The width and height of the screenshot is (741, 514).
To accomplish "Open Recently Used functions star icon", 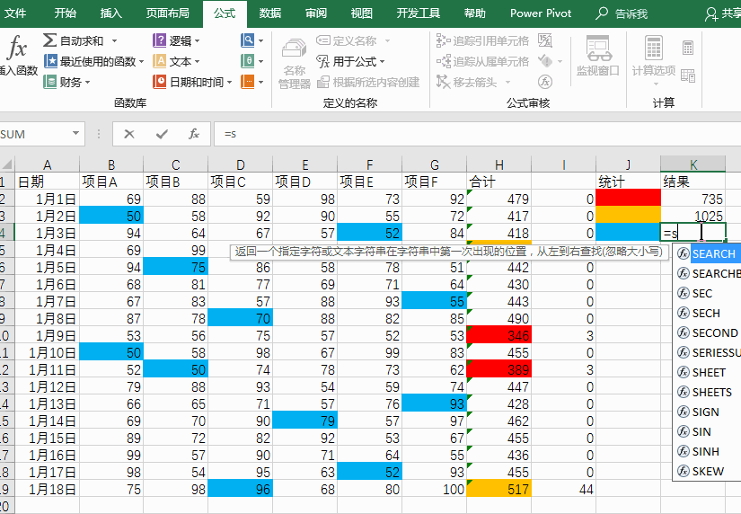I will [50, 61].
